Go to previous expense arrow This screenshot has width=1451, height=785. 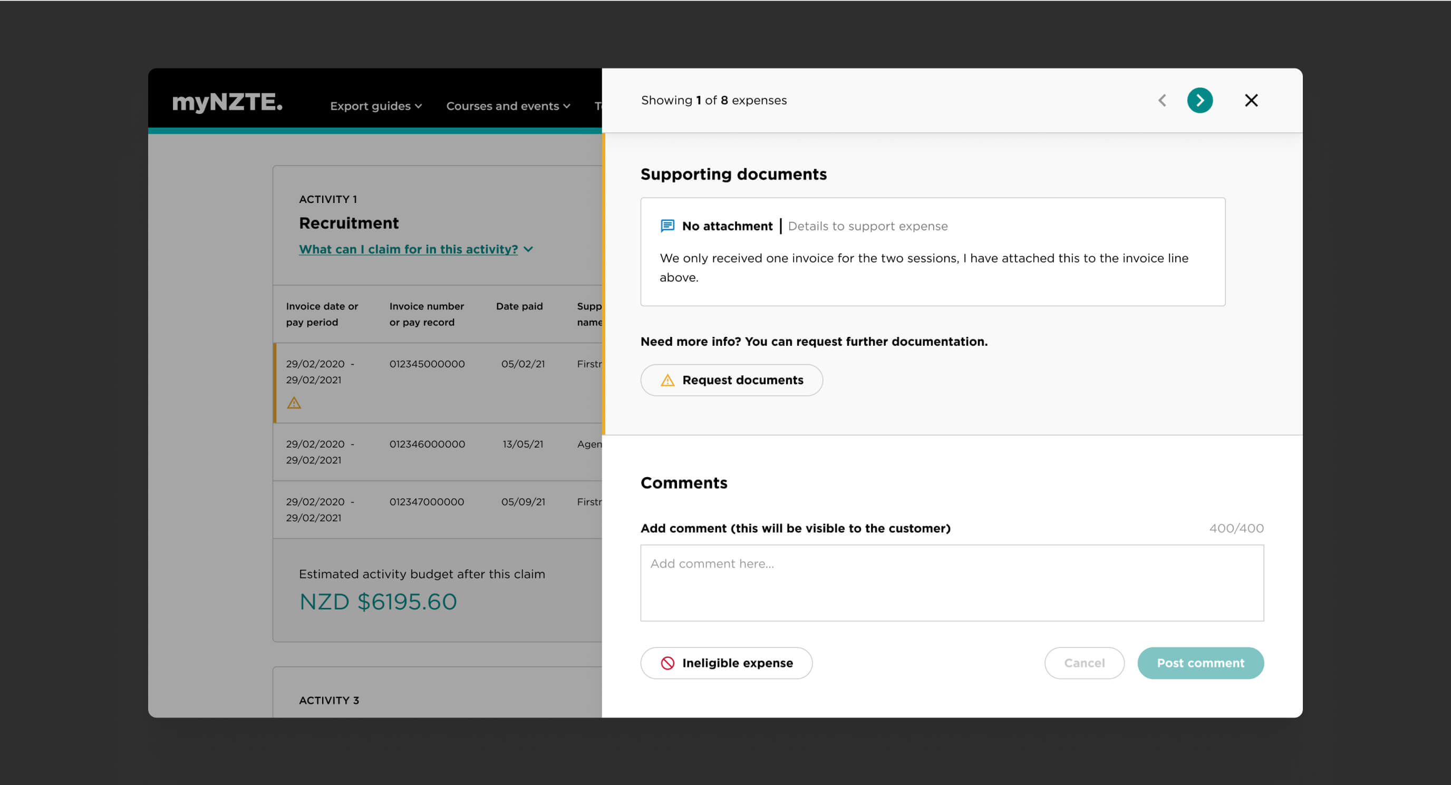pos(1162,100)
